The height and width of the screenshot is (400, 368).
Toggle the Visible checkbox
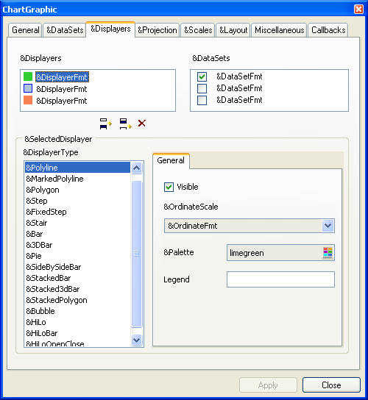pyautogui.click(x=169, y=187)
